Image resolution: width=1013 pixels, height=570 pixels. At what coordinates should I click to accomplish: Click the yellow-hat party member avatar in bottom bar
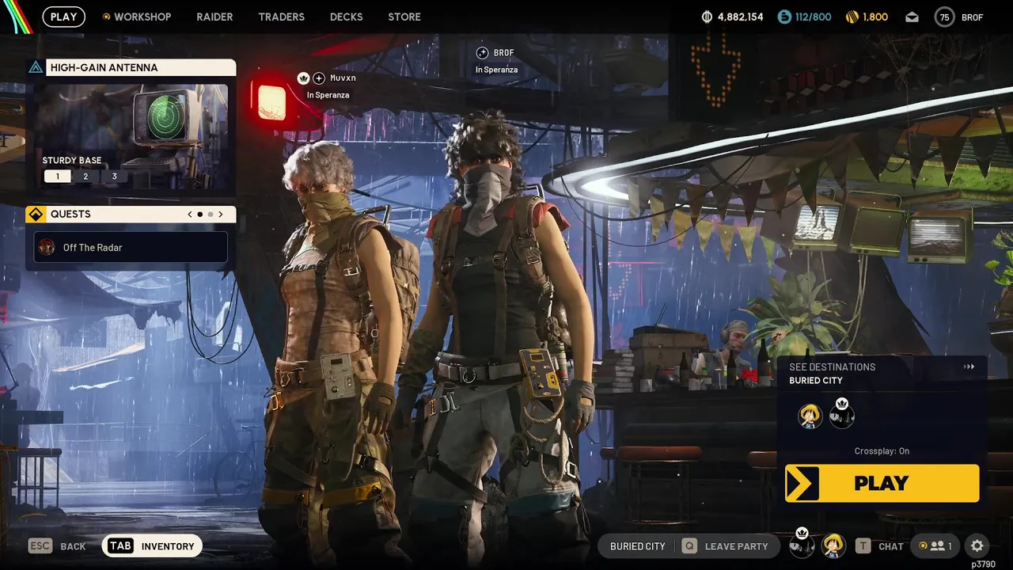click(833, 545)
